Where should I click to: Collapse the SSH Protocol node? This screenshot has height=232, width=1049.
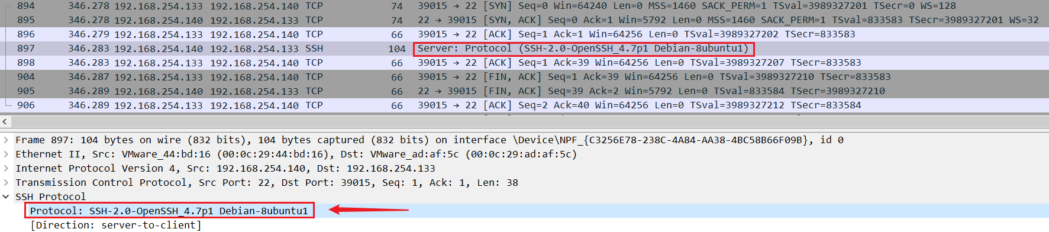coord(6,197)
